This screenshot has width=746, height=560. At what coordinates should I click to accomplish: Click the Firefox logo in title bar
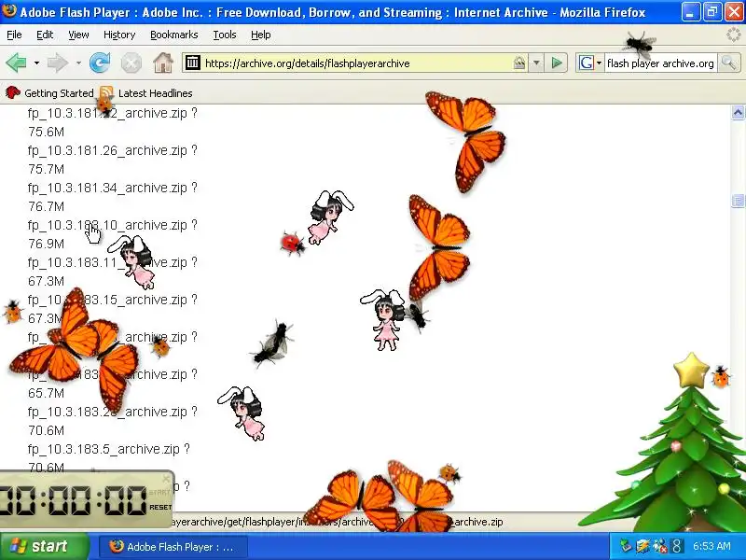pyautogui.click(x=9, y=10)
